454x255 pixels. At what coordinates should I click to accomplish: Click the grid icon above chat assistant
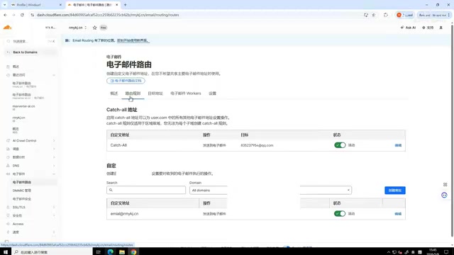pyautogui.click(x=445, y=184)
